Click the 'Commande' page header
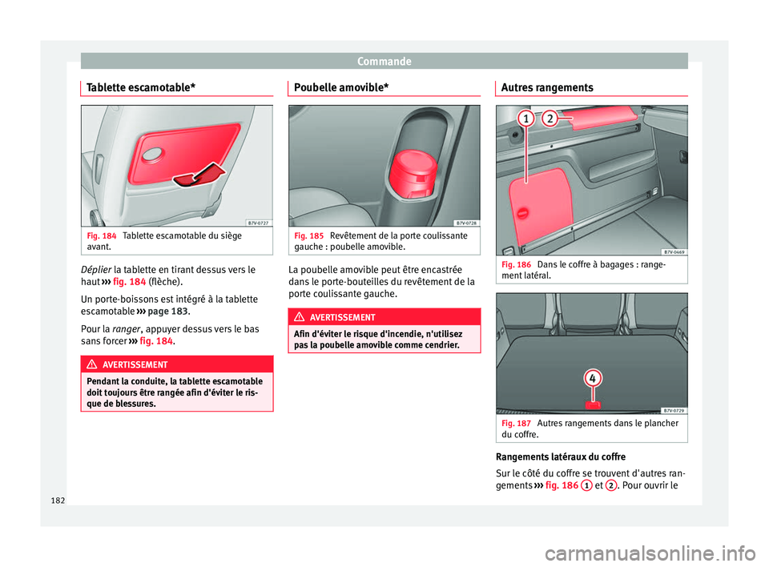 pos(384,62)
